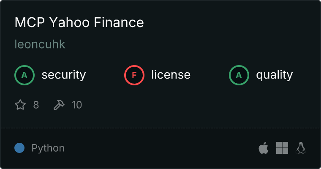Image resolution: width=321 pixels, height=169 pixels.
Task: Click the security label text
Action: click(64, 75)
